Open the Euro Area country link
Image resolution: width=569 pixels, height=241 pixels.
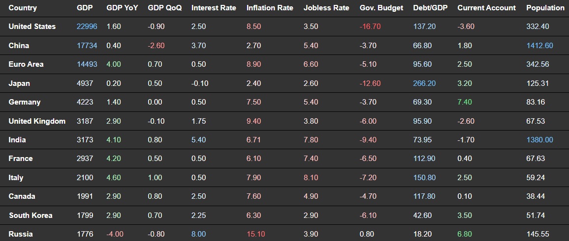coord(26,64)
